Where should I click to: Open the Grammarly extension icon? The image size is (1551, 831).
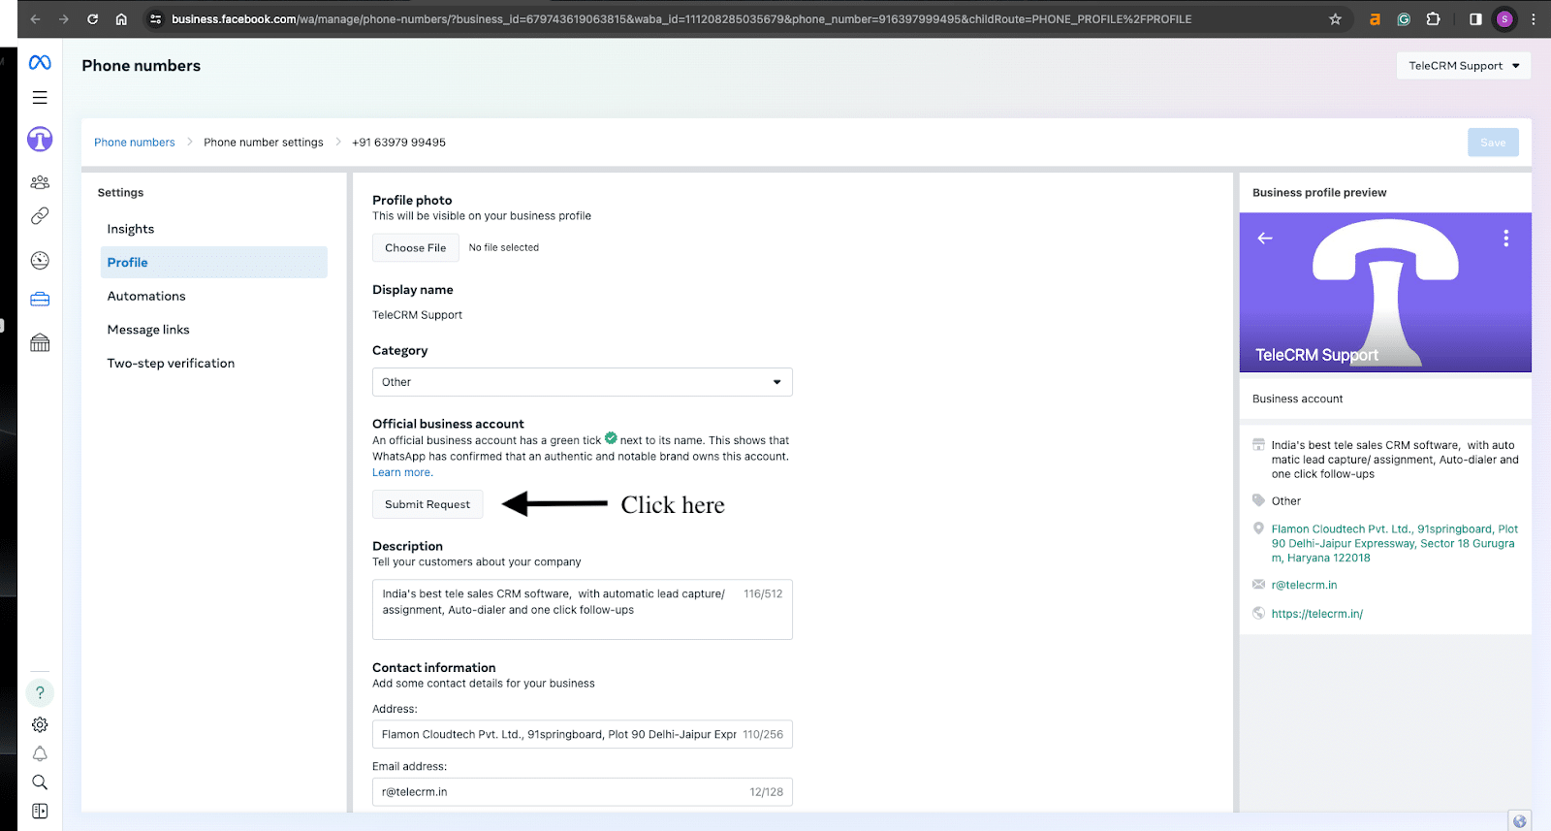[1404, 19]
